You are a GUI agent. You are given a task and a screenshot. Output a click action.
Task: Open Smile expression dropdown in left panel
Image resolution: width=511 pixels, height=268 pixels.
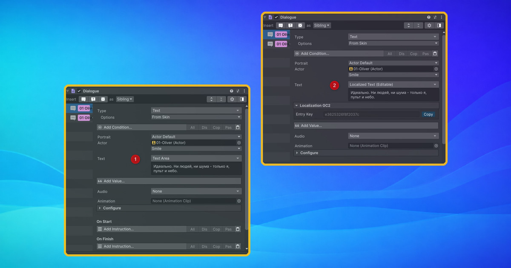tap(196, 149)
